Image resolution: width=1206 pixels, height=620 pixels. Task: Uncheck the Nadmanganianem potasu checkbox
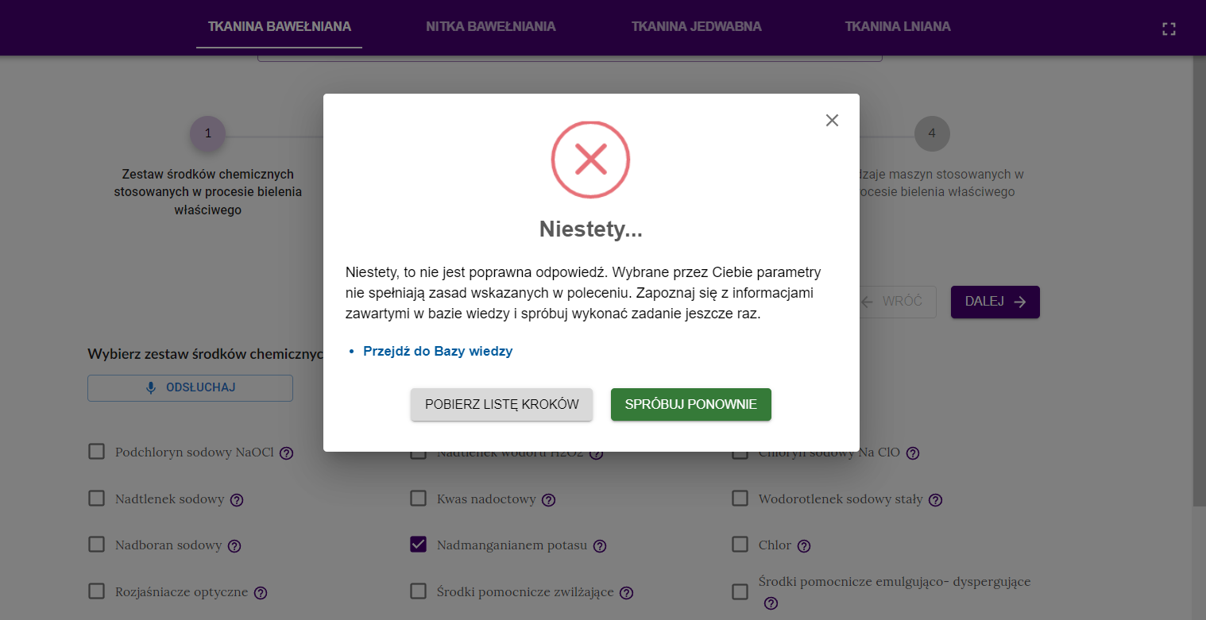(418, 545)
